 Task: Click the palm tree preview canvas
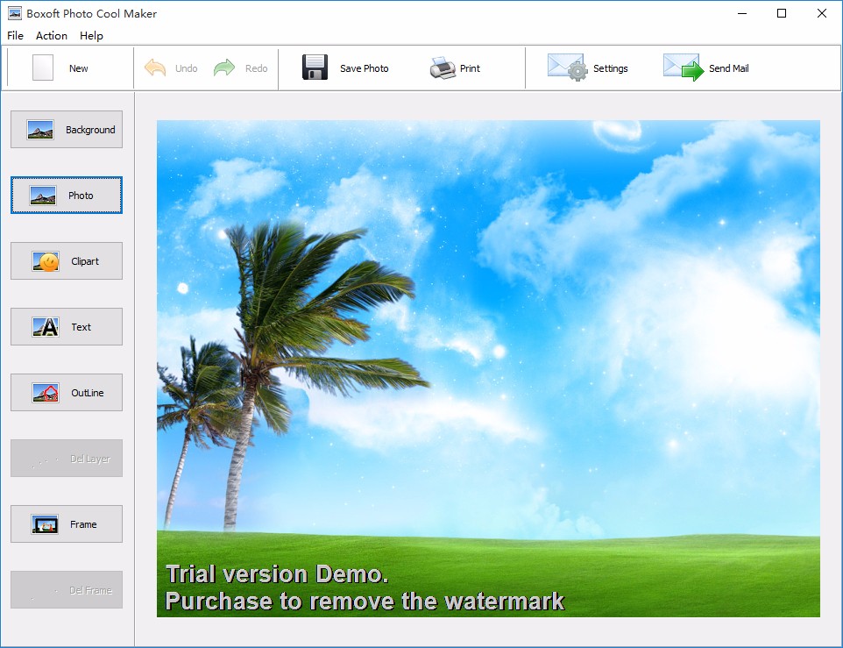coord(487,368)
